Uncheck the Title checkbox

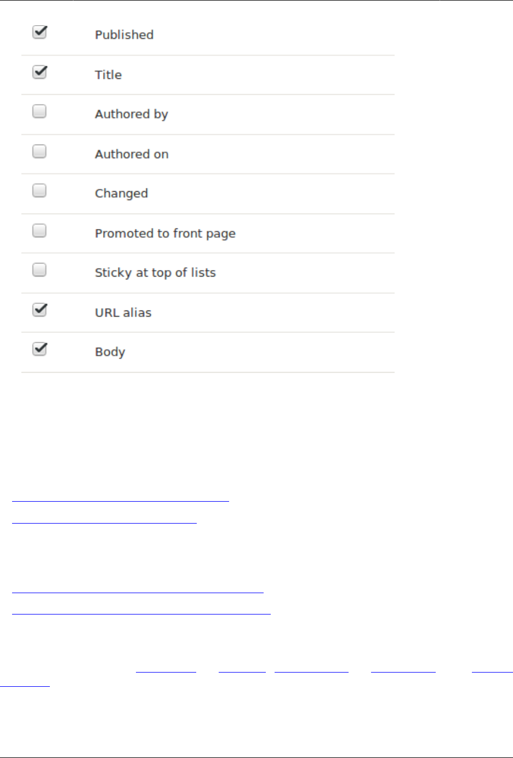tap(39, 72)
